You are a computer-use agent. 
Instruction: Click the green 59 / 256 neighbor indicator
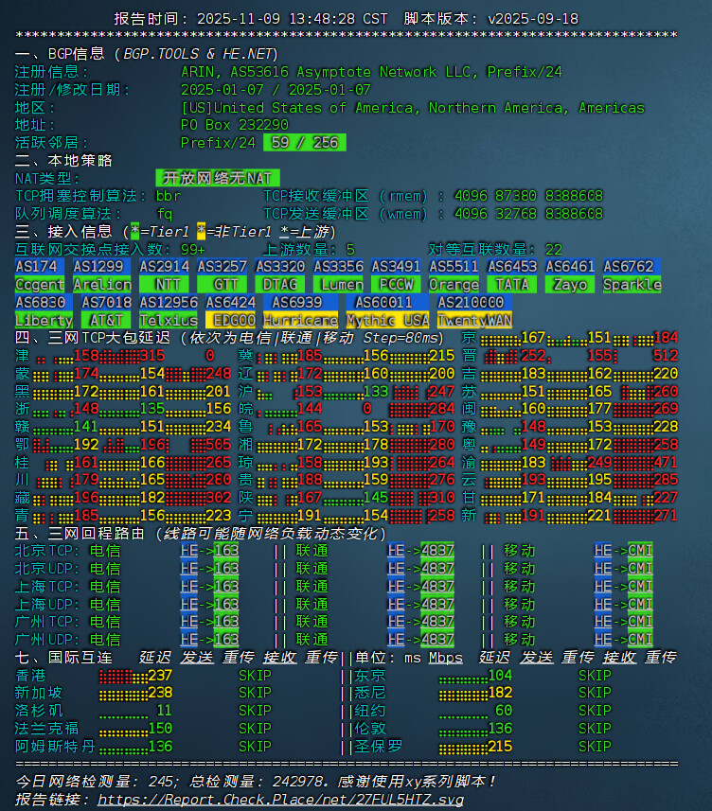[304, 143]
